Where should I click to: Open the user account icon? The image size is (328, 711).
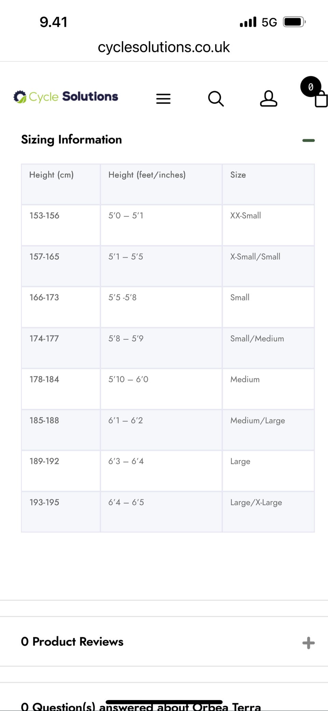pos(269,99)
